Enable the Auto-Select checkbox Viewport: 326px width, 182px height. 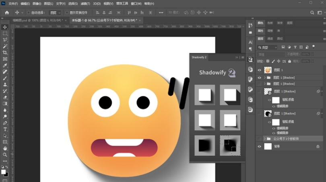click(x=29, y=13)
